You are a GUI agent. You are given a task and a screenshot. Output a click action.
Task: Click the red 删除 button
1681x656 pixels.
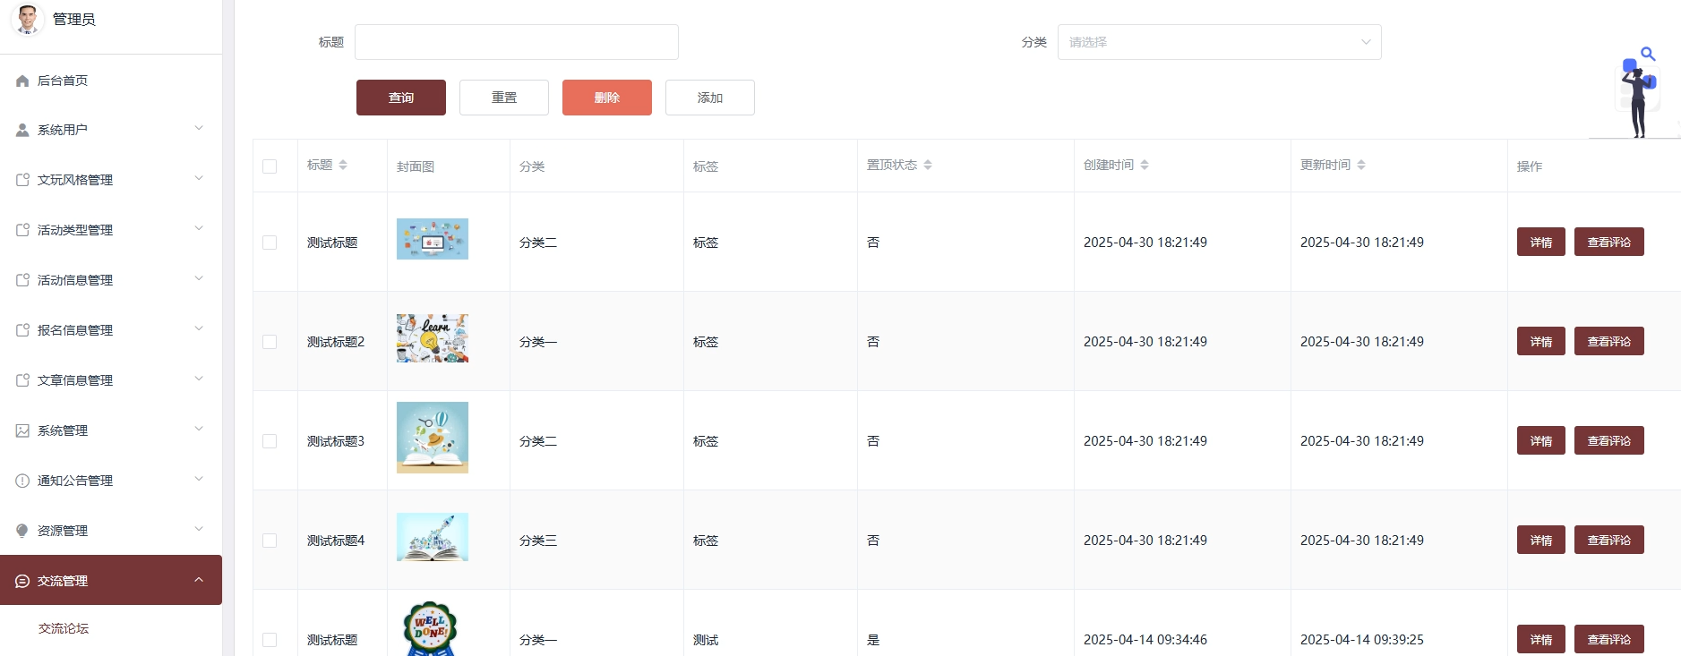pos(607,98)
